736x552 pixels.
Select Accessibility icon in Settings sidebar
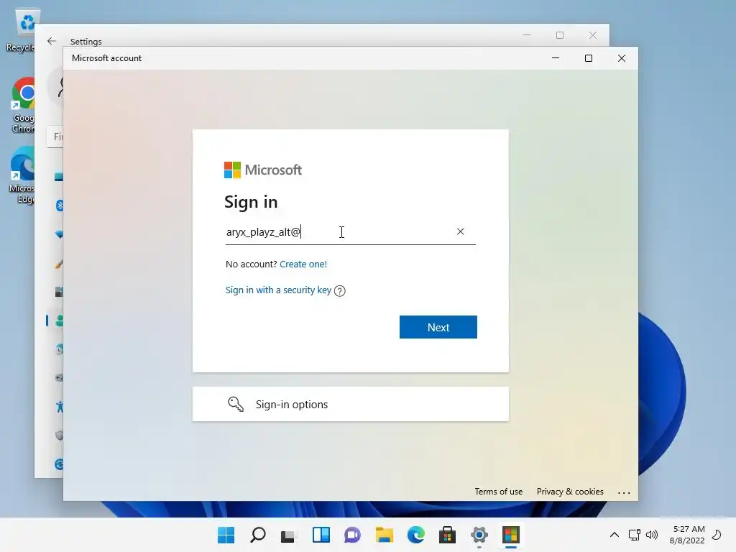59,407
